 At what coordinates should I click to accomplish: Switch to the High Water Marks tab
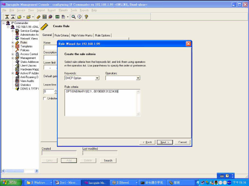pos(82,35)
